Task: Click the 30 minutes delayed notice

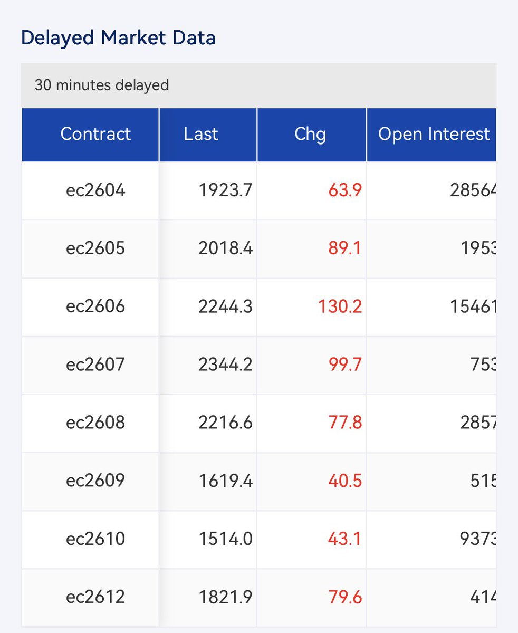Action: [x=102, y=85]
